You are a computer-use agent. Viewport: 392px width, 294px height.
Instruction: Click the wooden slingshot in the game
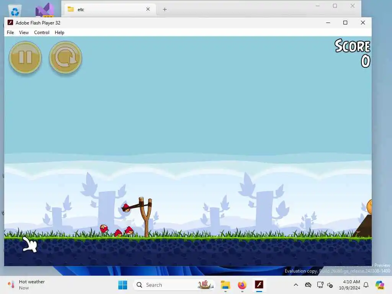point(145,217)
